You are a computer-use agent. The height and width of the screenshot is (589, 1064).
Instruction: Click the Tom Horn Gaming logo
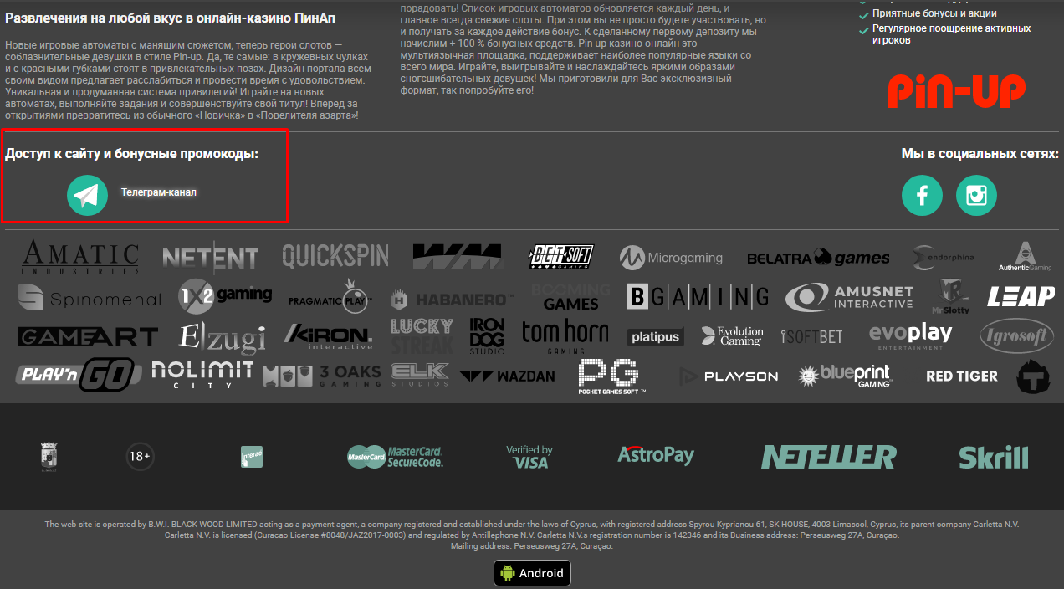coord(565,335)
